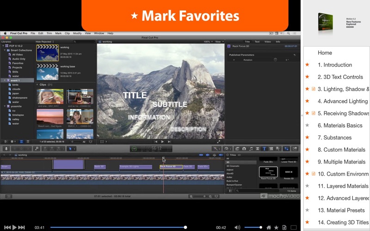Expand the viewer to fullscreen with arrows icon
The image size is (370, 231).
pyautogui.click(x=218, y=142)
